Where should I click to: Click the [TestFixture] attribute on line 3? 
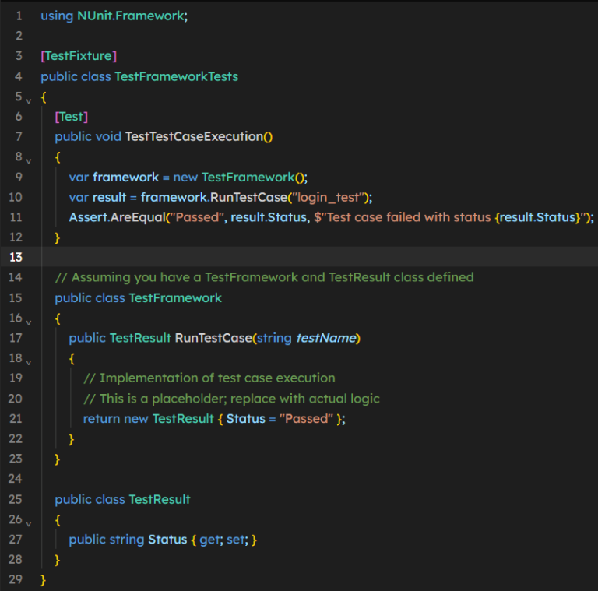[79, 56]
